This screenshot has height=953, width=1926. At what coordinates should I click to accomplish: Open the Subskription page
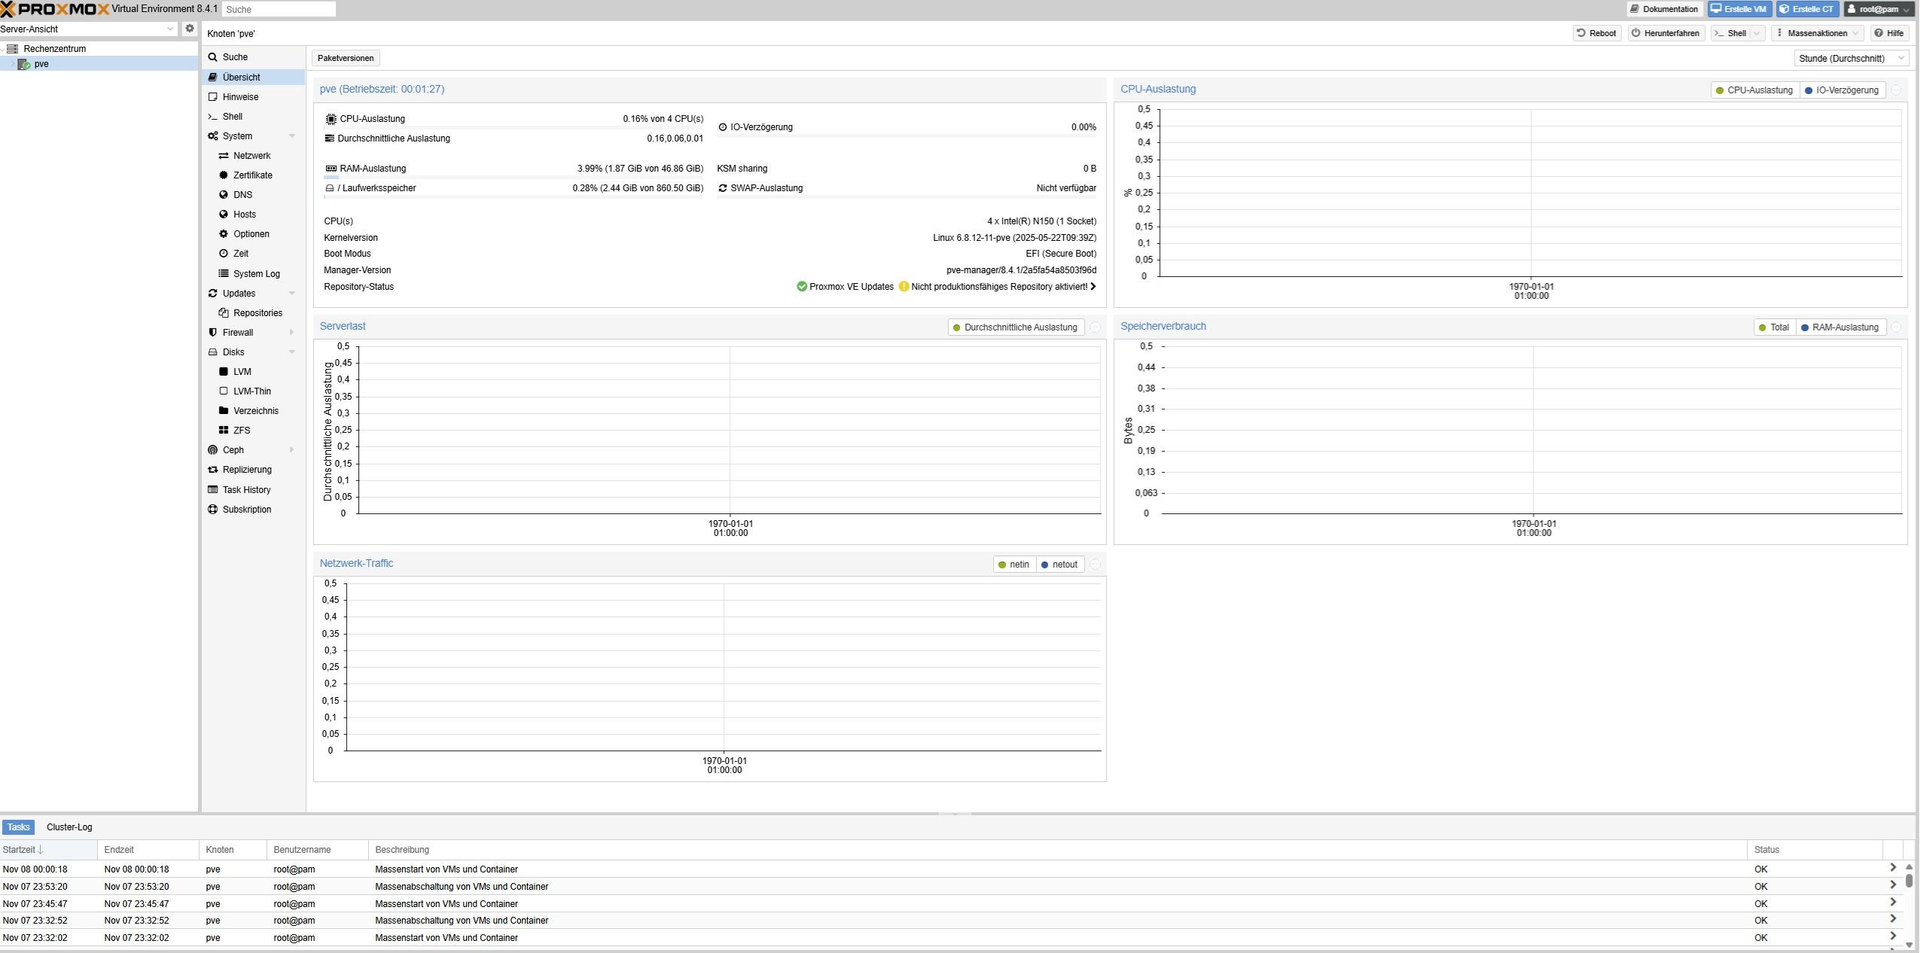[246, 510]
